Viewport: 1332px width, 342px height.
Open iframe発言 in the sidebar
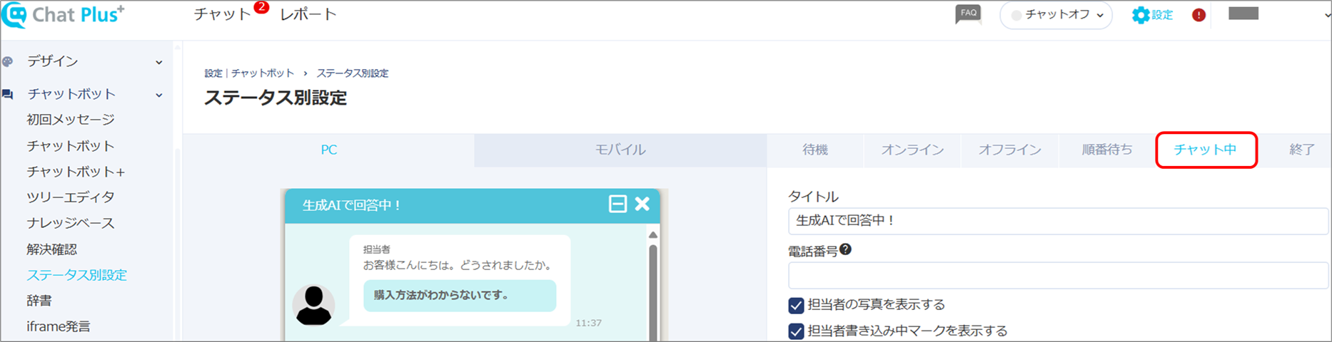(x=59, y=326)
